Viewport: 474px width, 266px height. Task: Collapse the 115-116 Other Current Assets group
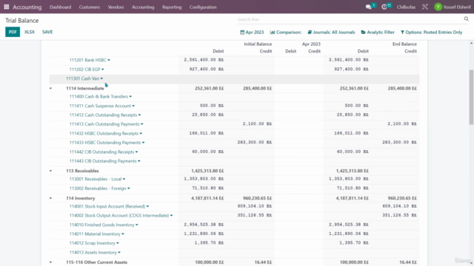point(51,262)
